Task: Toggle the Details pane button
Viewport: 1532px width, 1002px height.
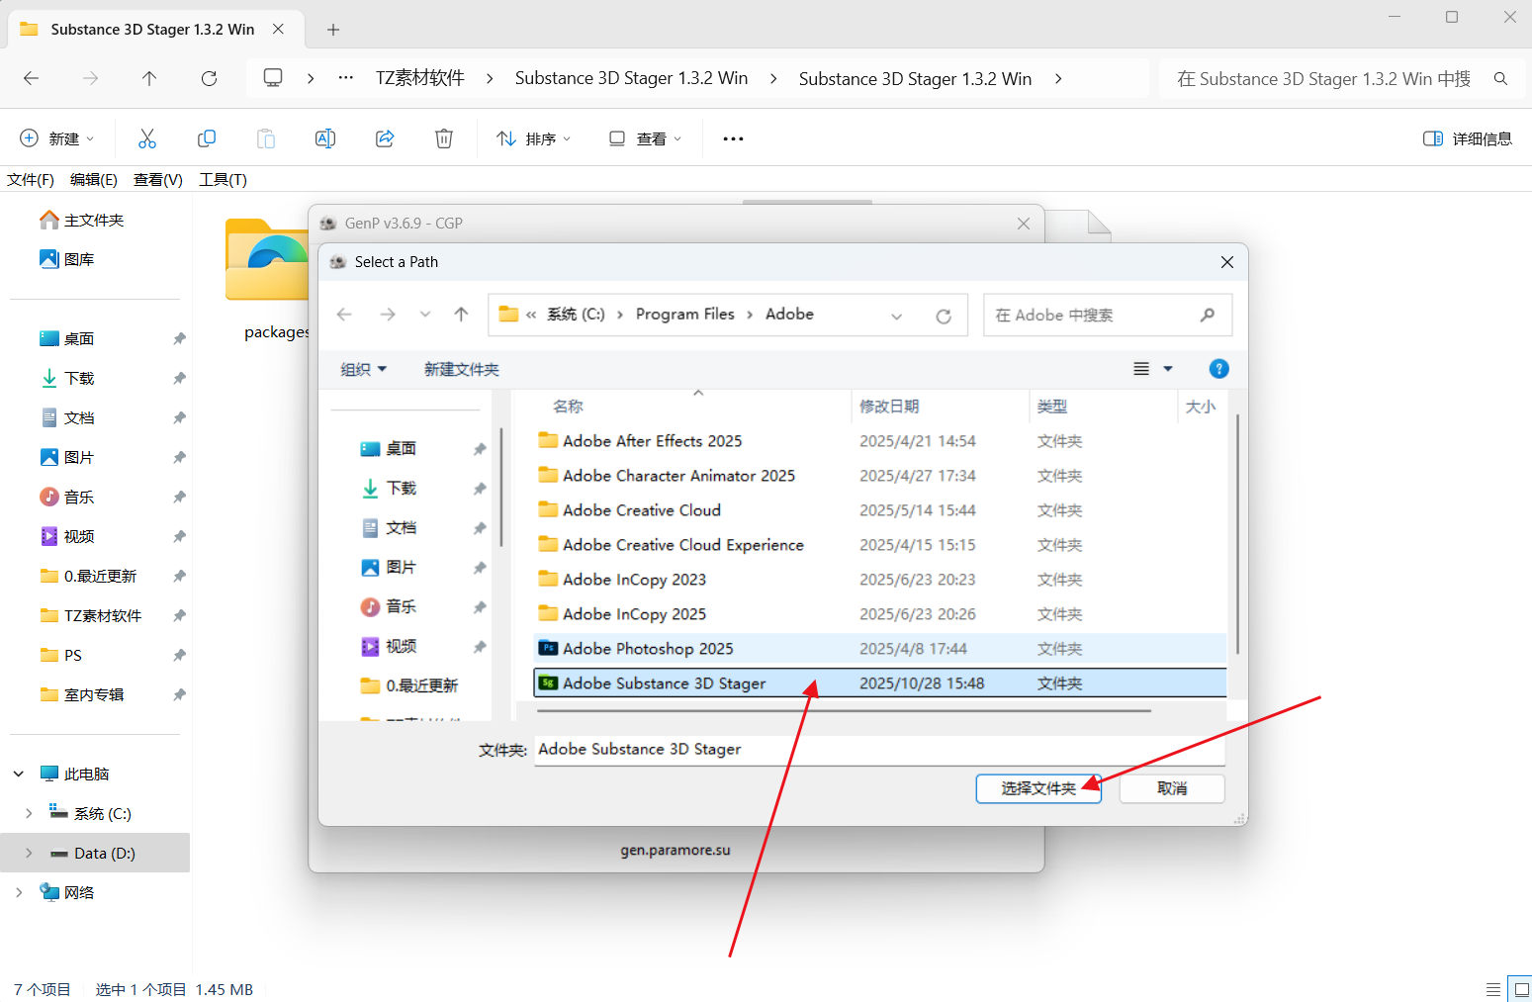Action: (1467, 138)
